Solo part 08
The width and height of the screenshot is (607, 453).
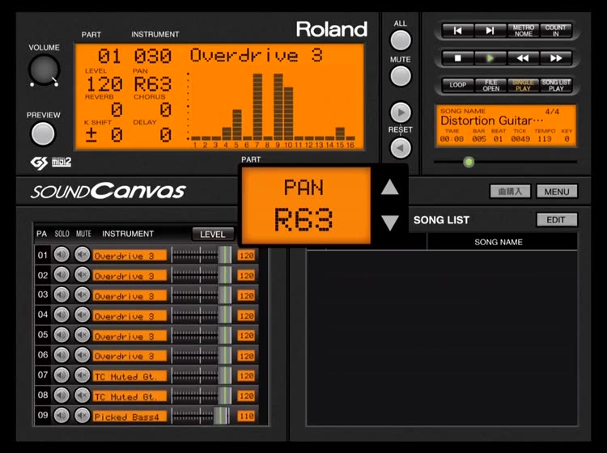tap(62, 396)
